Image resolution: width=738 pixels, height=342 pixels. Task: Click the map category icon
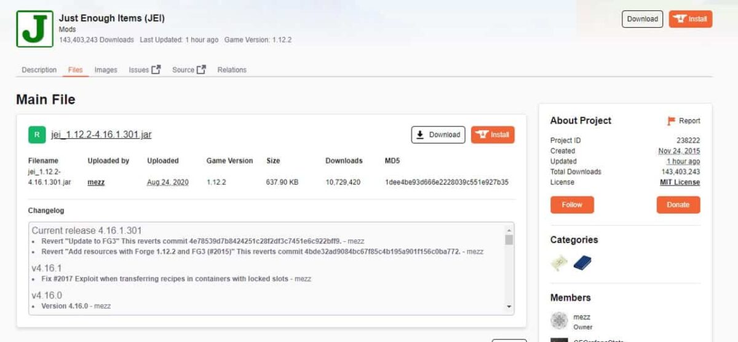pyautogui.click(x=559, y=263)
